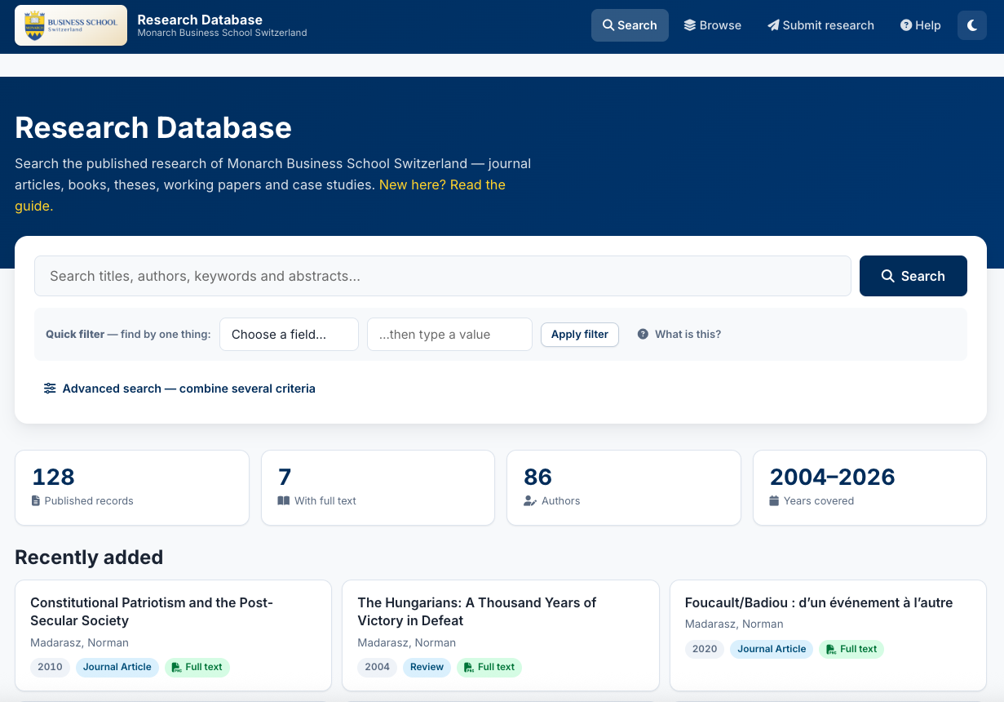Click the Monarch Business School logo
1004x702 pixels.
[71, 25]
